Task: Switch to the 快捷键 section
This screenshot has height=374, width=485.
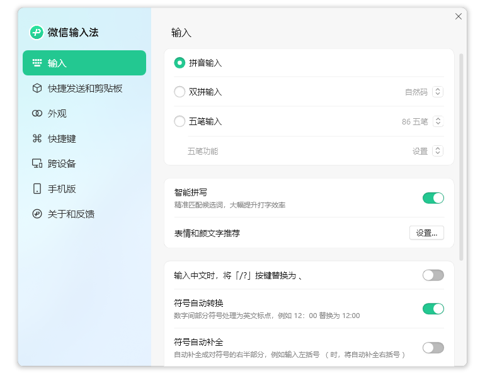Action: tap(62, 139)
